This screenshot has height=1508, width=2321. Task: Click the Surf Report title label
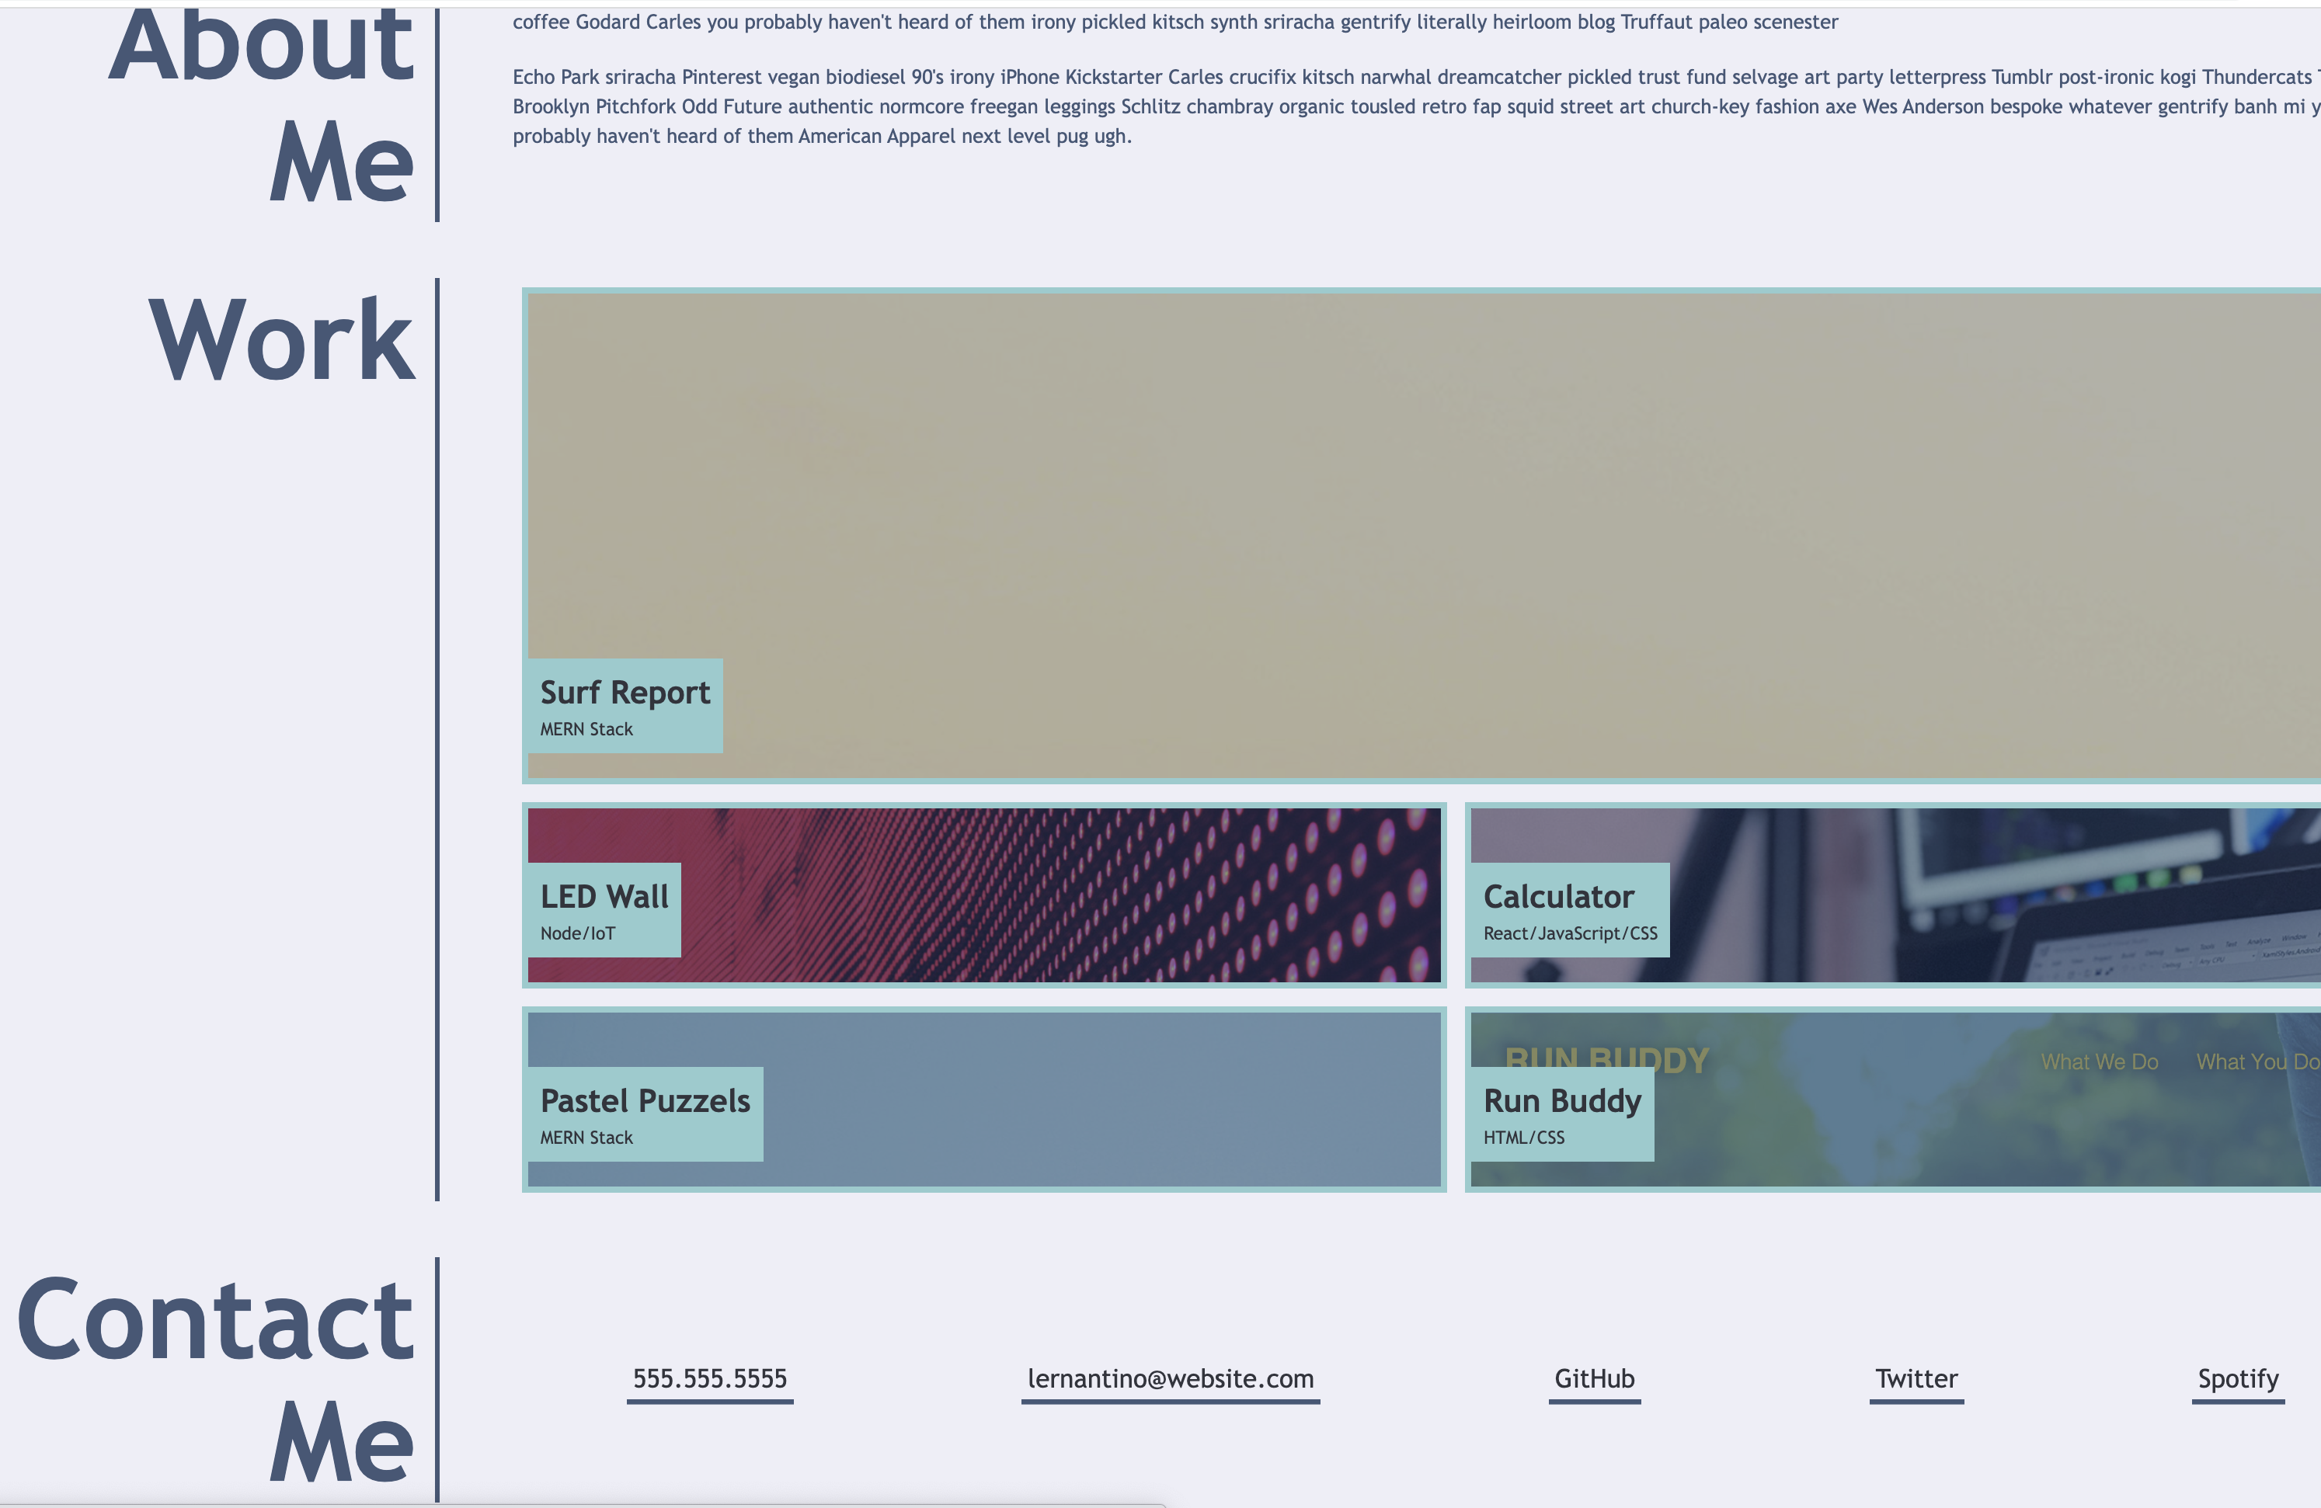tap(624, 692)
